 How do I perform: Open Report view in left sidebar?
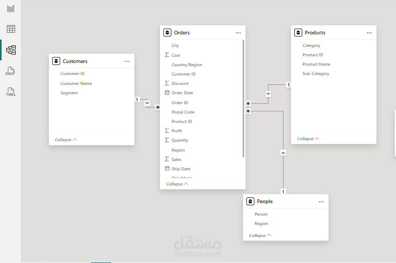pyautogui.click(x=10, y=9)
